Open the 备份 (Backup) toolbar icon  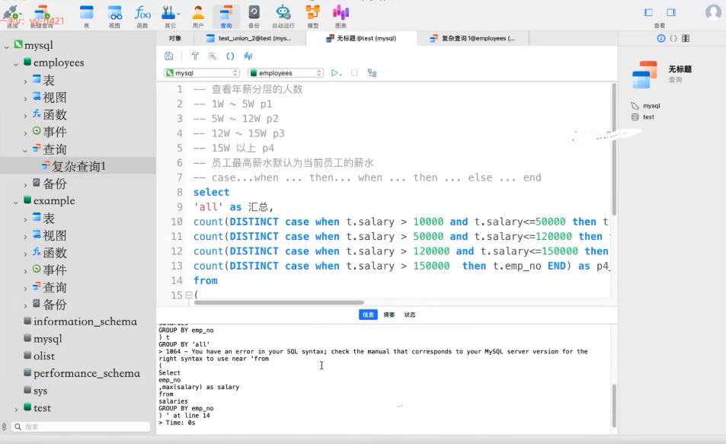tap(254, 14)
